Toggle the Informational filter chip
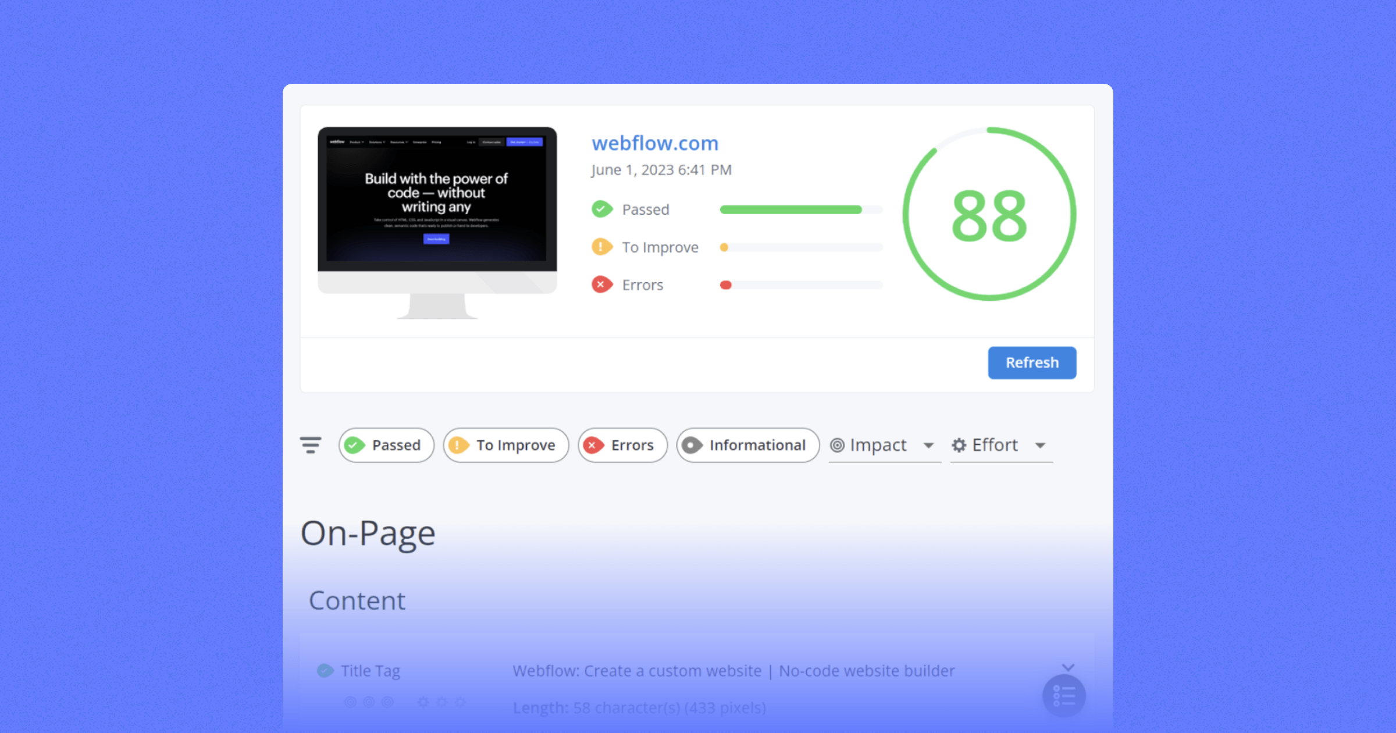 [747, 445]
